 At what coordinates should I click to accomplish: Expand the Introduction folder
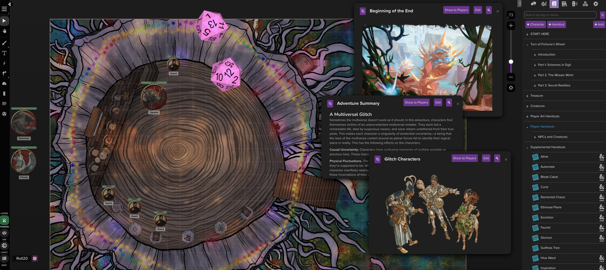pyautogui.click(x=535, y=55)
